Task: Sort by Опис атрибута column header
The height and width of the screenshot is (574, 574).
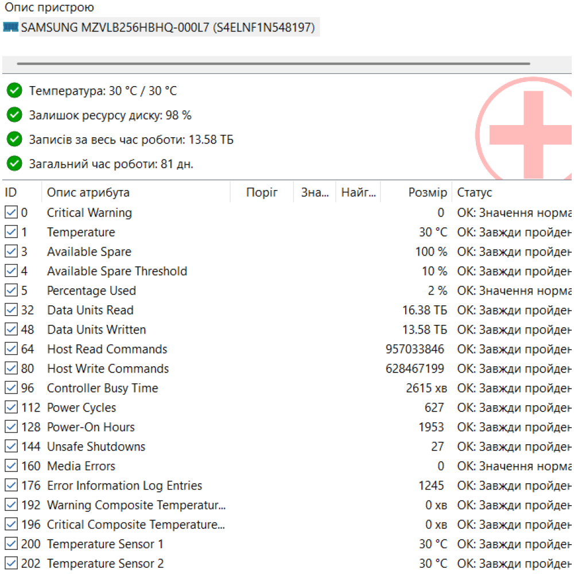Action: click(88, 193)
